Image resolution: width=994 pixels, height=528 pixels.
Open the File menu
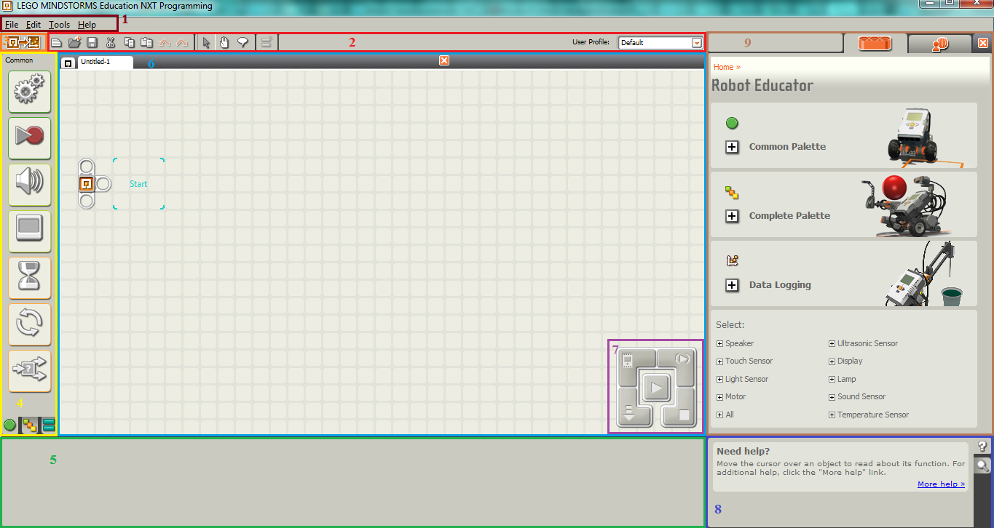12,25
